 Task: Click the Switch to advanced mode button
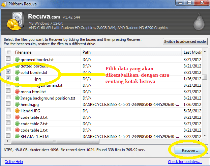tap(185, 41)
